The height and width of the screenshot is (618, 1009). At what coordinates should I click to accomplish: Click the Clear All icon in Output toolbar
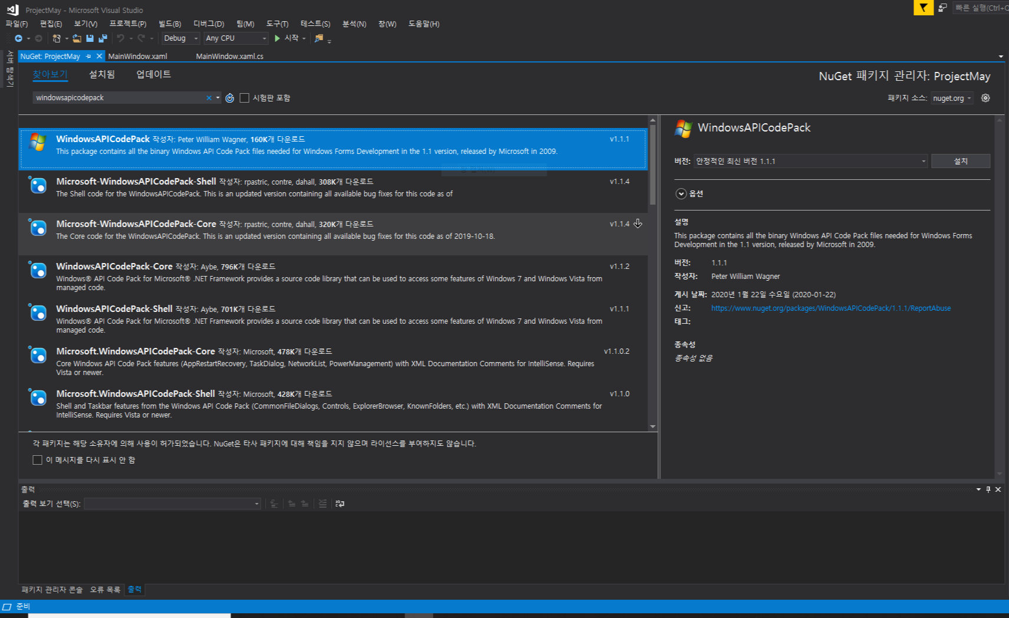[323, 504]
